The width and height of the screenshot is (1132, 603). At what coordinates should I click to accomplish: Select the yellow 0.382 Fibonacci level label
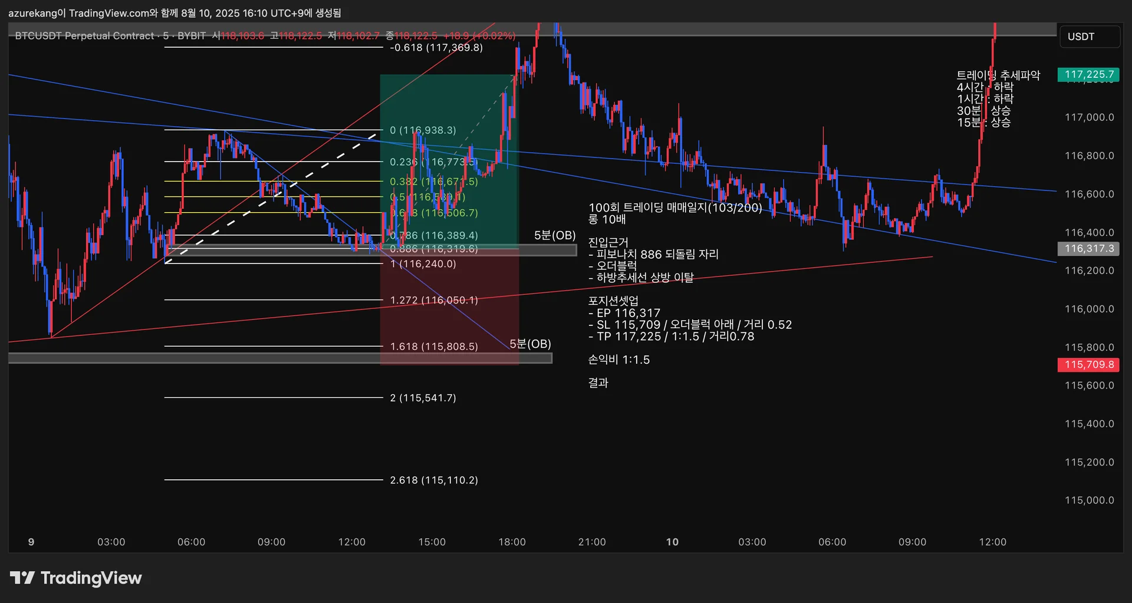click(433, 182)
